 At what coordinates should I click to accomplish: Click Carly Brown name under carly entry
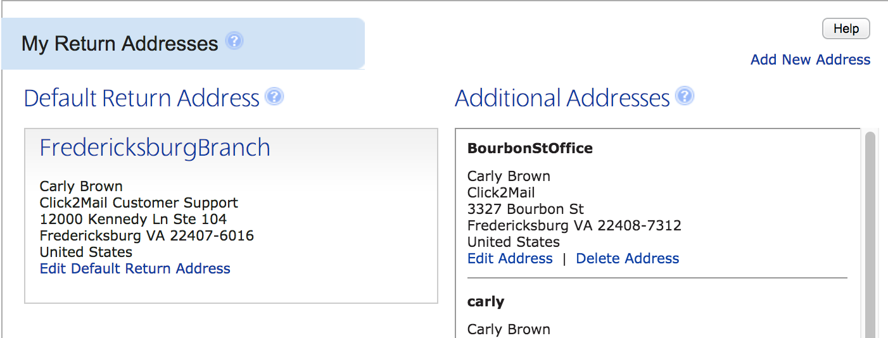click(509, 329)
